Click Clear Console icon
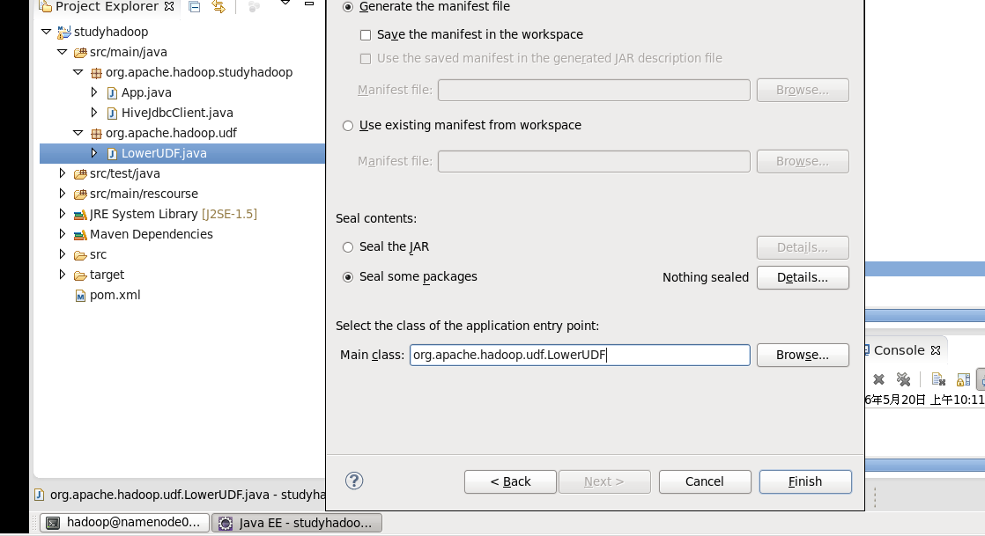Screen dimensions: 985x536 938,379
